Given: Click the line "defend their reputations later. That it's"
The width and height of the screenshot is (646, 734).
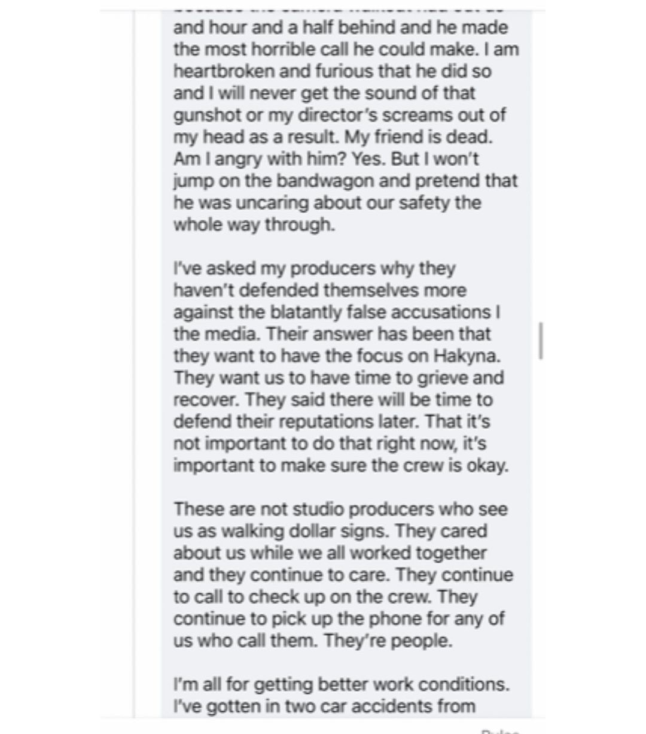Looking at the screenshot, I should [331, 421].
